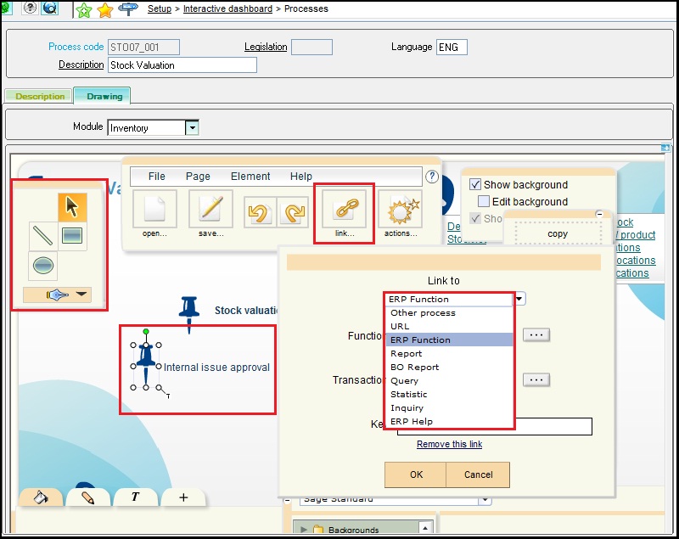Click the Process code field STO07_001
The image size is (679, 539).
[x=143, y=47]
